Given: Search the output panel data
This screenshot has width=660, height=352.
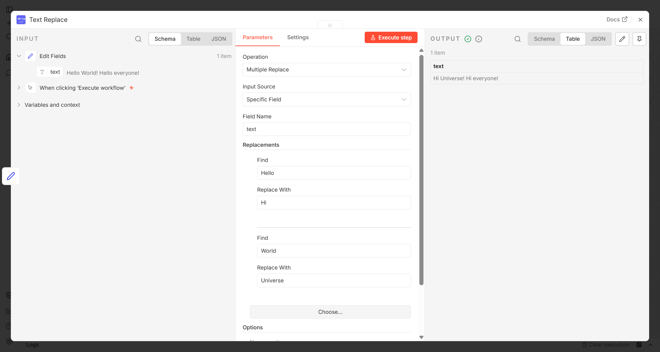Looking at the screenshot, I should 517,39.
